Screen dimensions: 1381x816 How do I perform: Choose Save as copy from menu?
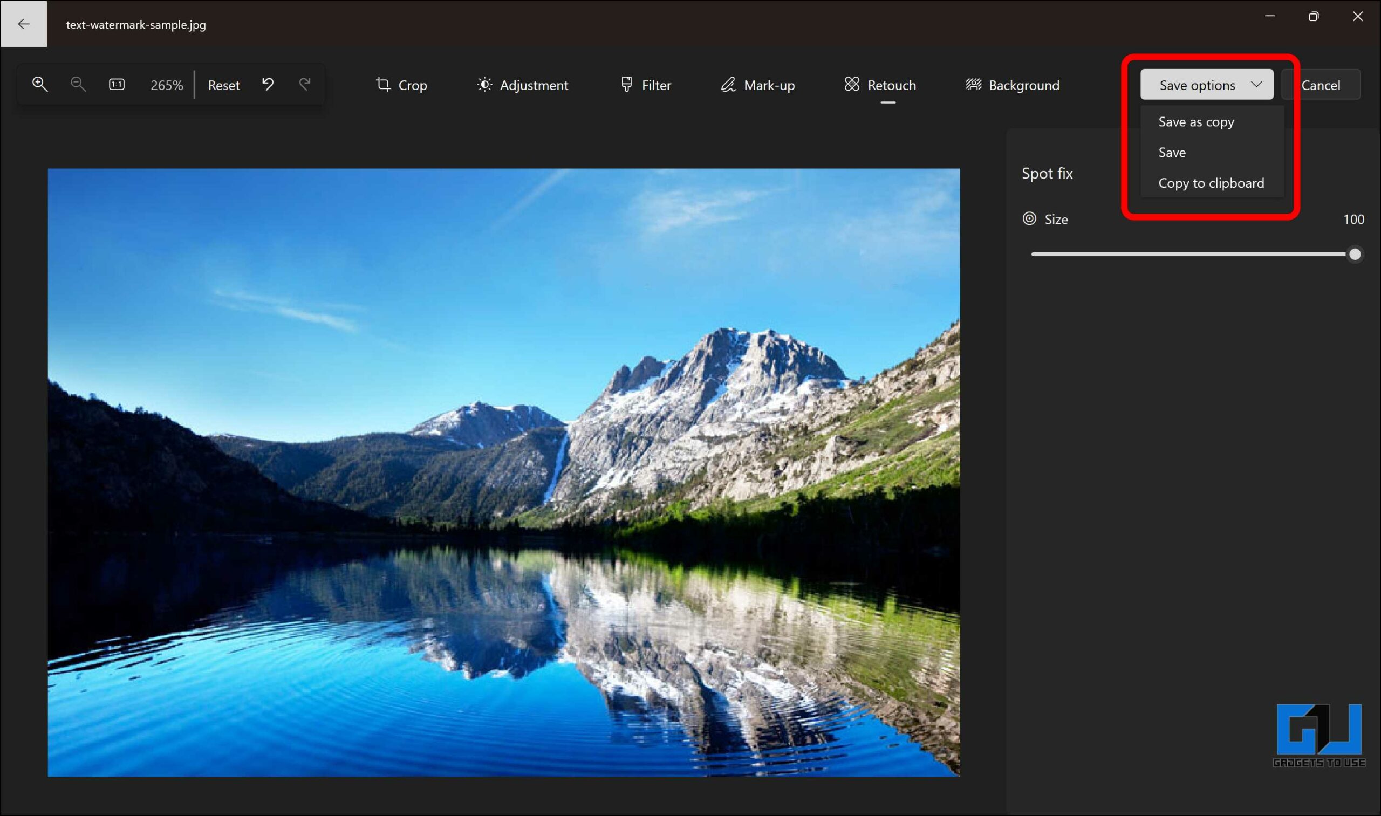1212,122
